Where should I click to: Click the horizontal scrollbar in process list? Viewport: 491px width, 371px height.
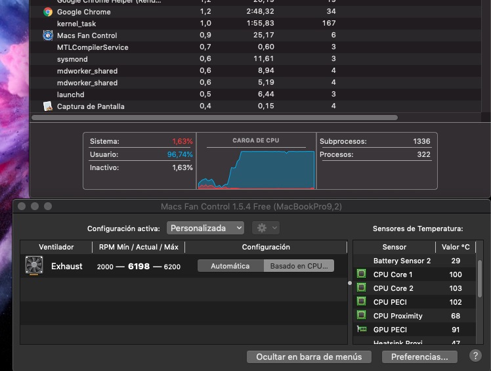(x=215, y=118)
